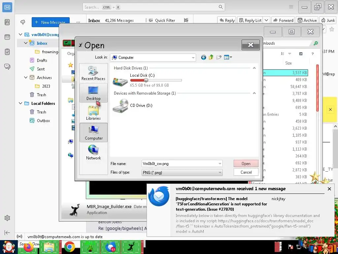Click the Junk button
This screenshot has width=338, height=254.
[x=328, y=20]
